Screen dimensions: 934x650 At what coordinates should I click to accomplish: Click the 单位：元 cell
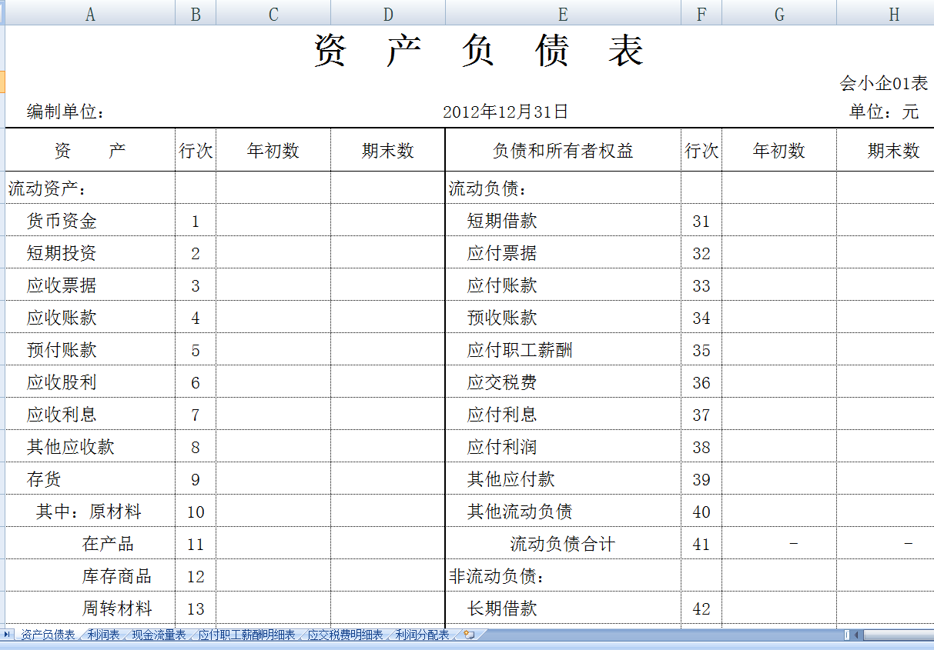[884, 112]
